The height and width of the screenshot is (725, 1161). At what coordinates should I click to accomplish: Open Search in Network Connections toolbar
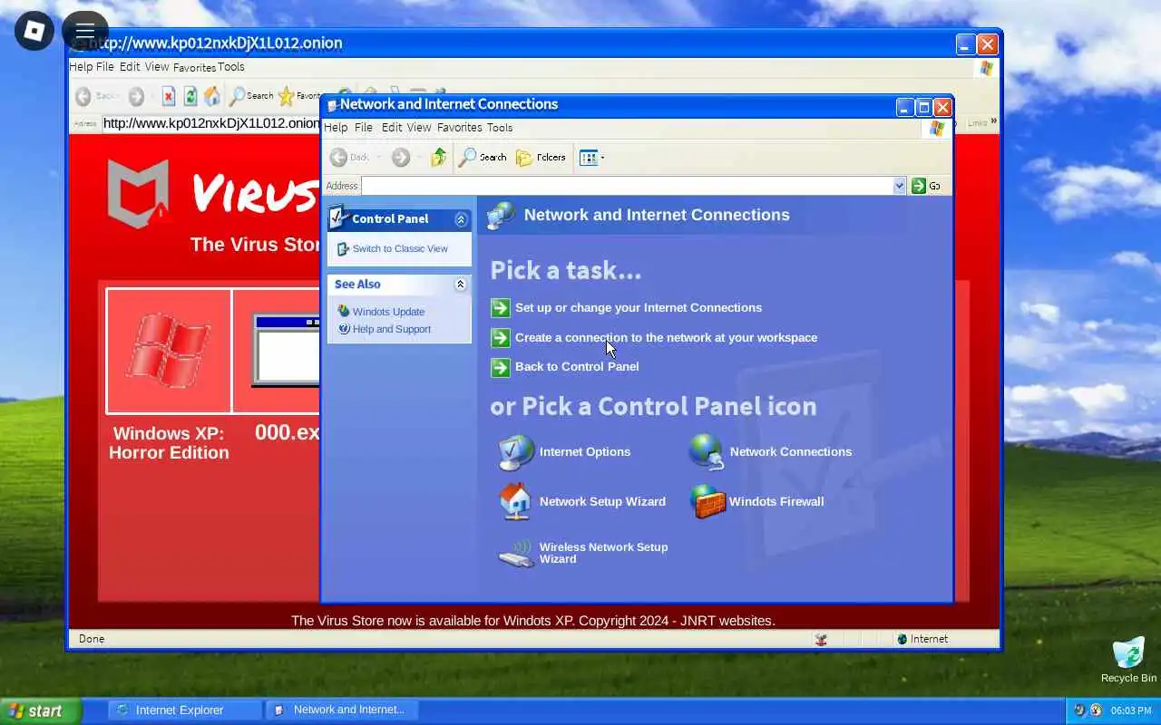[483, 158]
